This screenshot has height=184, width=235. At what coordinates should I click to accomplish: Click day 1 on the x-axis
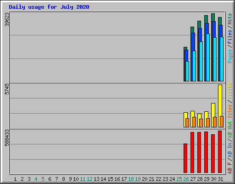click(x=15, y=179)
